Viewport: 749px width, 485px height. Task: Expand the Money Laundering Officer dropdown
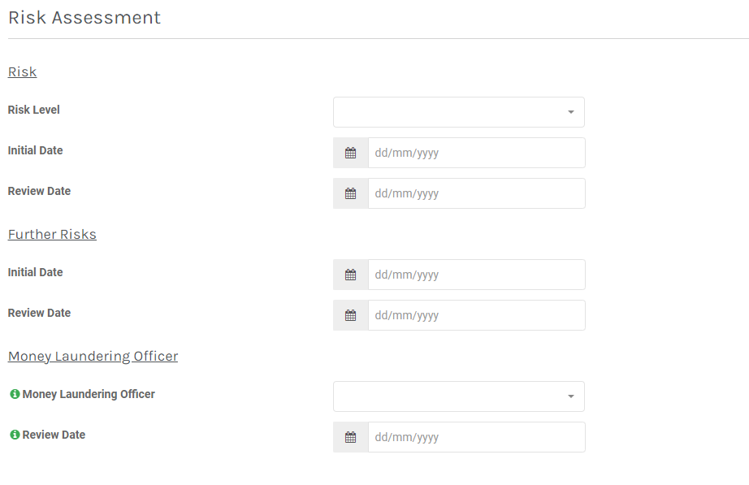click(458, 396)
